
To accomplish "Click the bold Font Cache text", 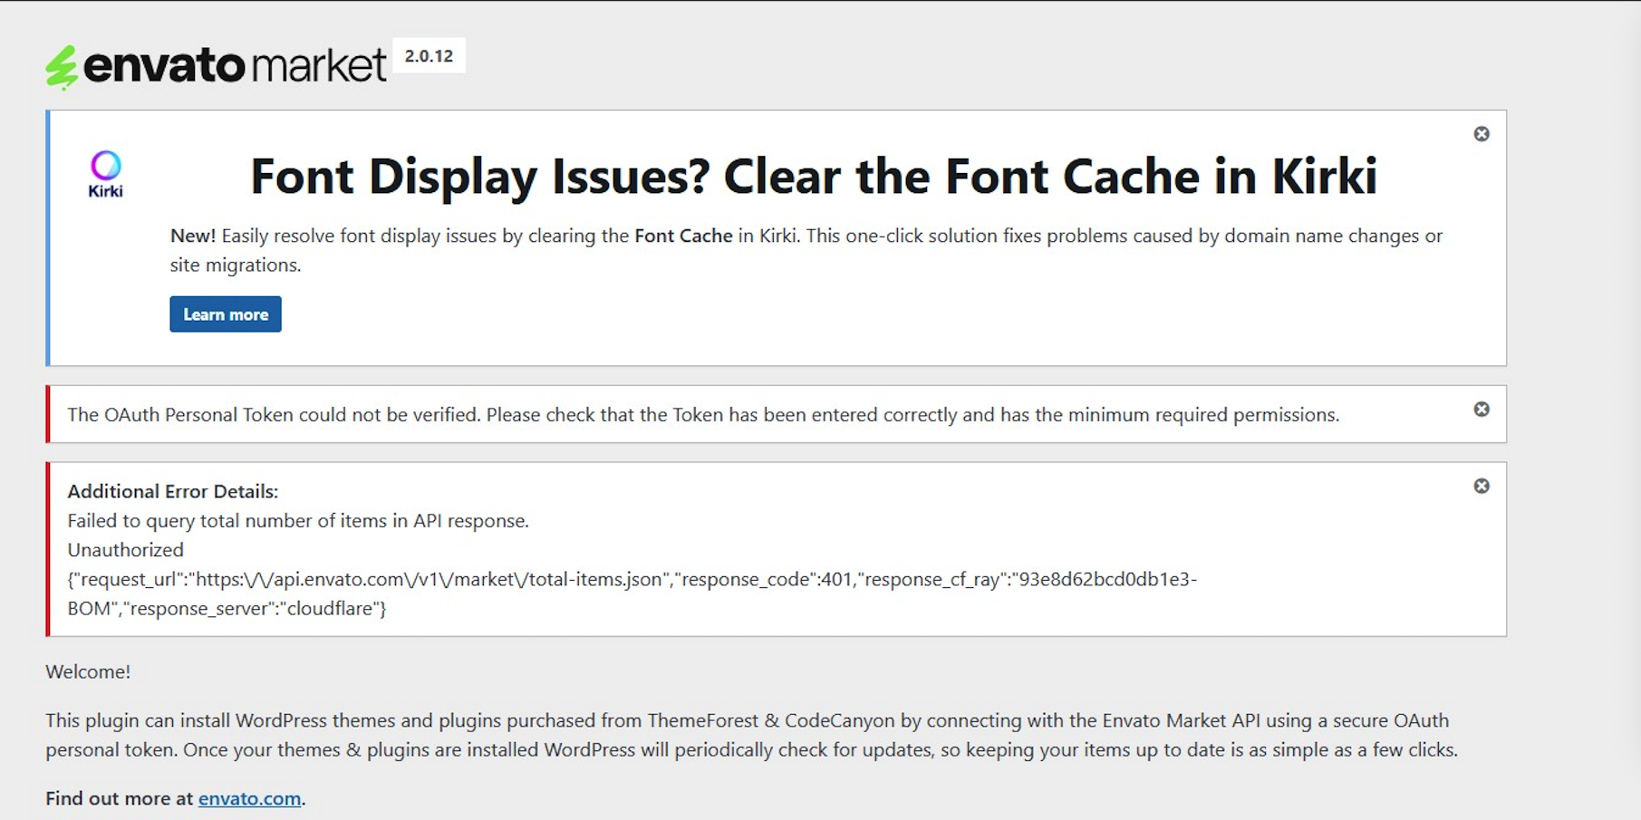I will click(683, 236).
